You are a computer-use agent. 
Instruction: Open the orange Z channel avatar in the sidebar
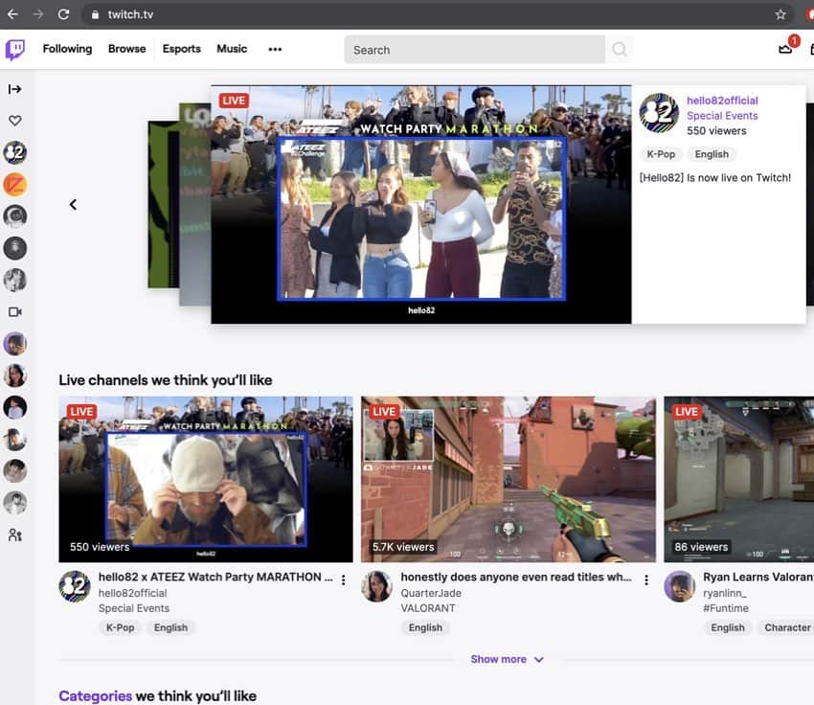15,184
